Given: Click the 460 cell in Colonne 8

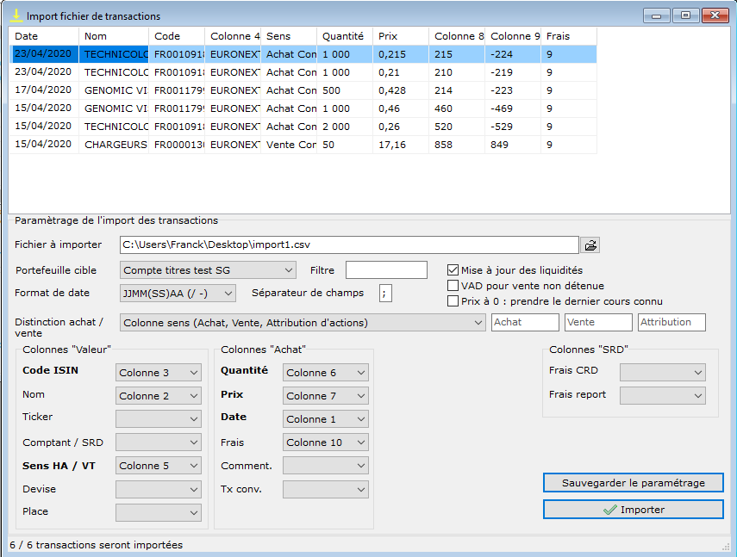Looking at the screenshot, I should (456, 108).
